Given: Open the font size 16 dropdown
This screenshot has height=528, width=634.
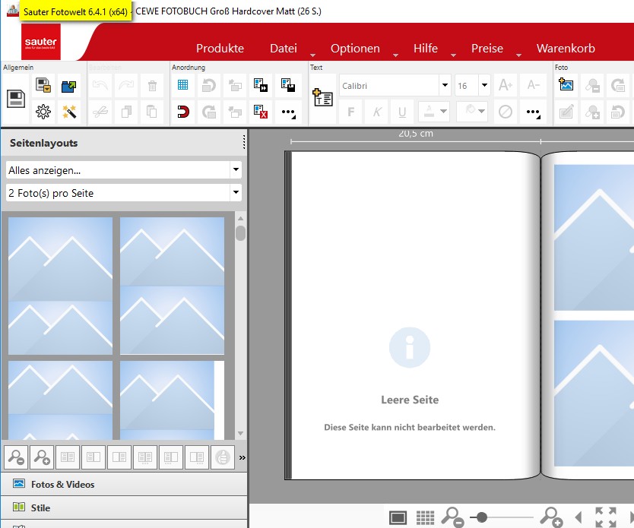Looking at the screenshot, I should tap(483, 86).
